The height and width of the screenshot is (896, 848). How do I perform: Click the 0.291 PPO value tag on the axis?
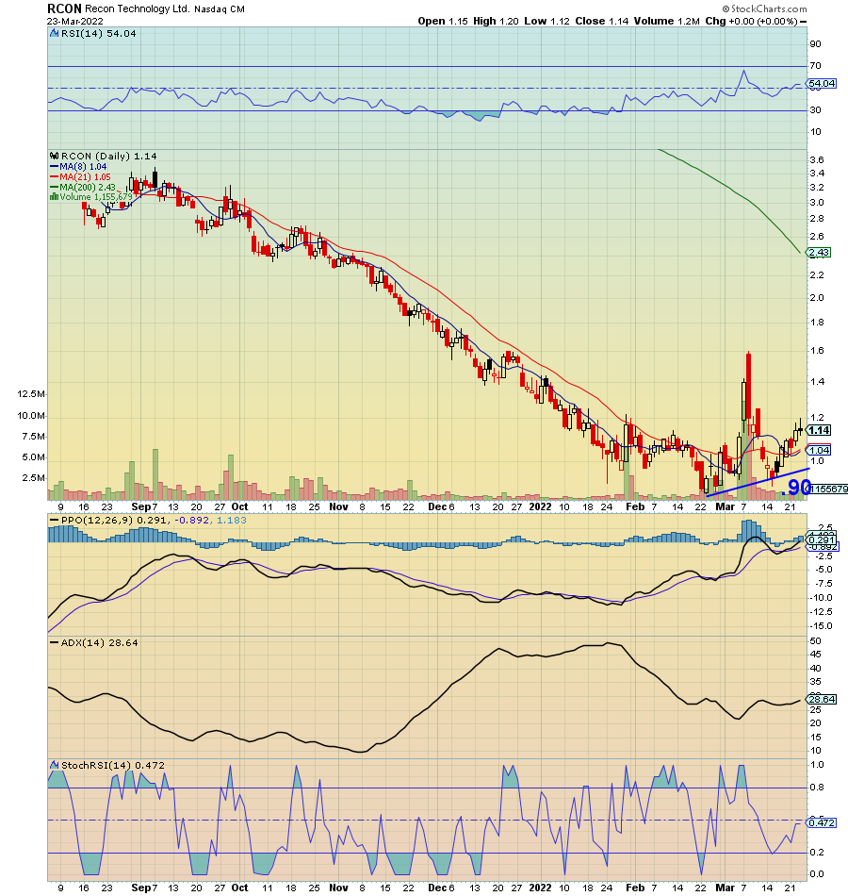point(822,540)
